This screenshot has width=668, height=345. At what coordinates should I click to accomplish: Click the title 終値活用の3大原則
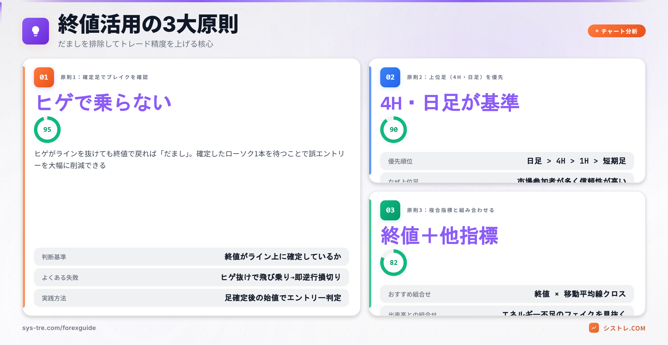click(x=148, y=24)
